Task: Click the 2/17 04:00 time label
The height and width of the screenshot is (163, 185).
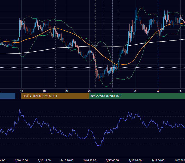Action: click(x=158, y=160)
